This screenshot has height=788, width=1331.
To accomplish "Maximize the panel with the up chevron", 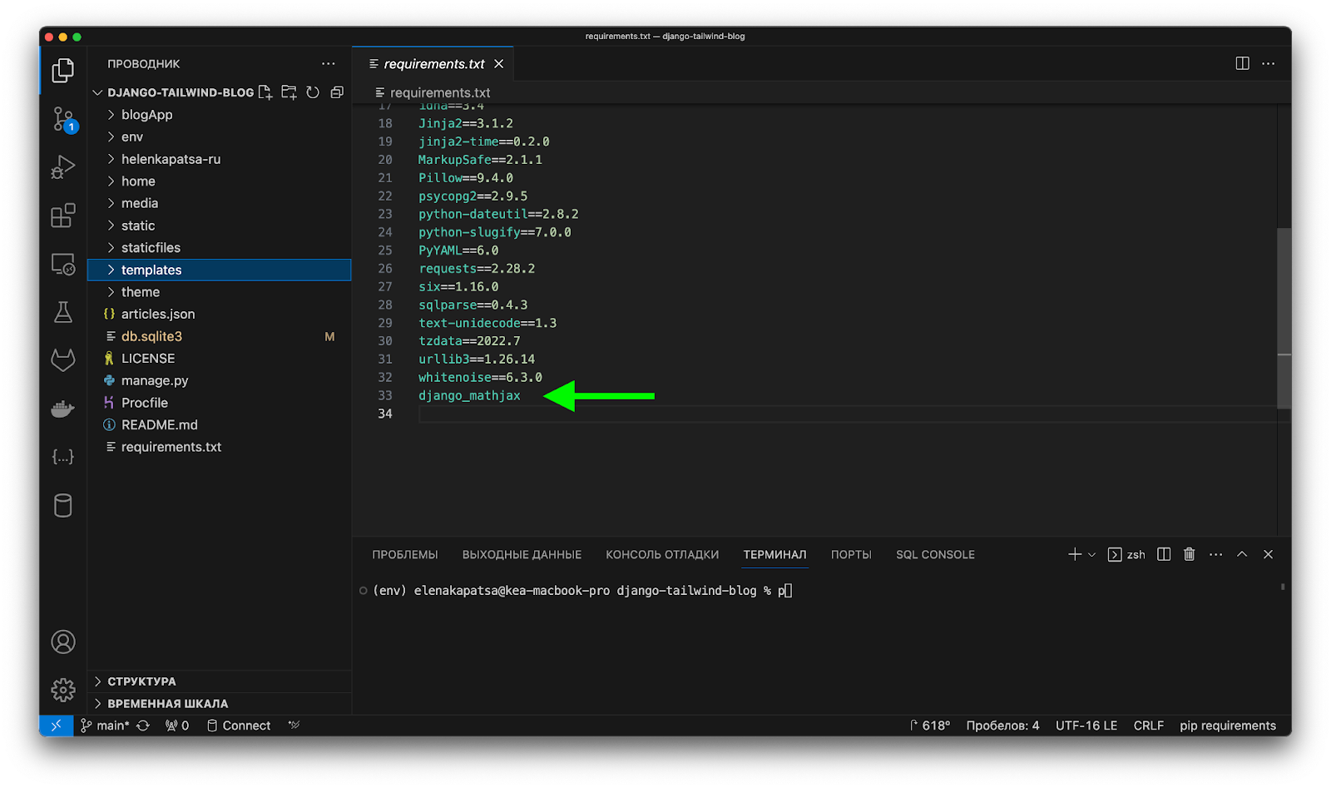I will coord(1242,554).
